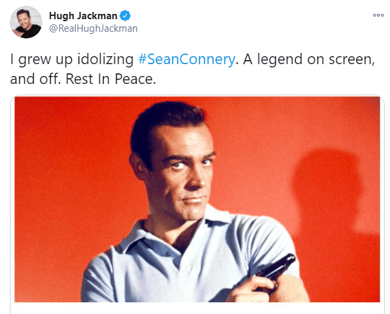Click the "and off." tweet text
This screenshot has width=390, height=314.
click(x=36, y=79)
